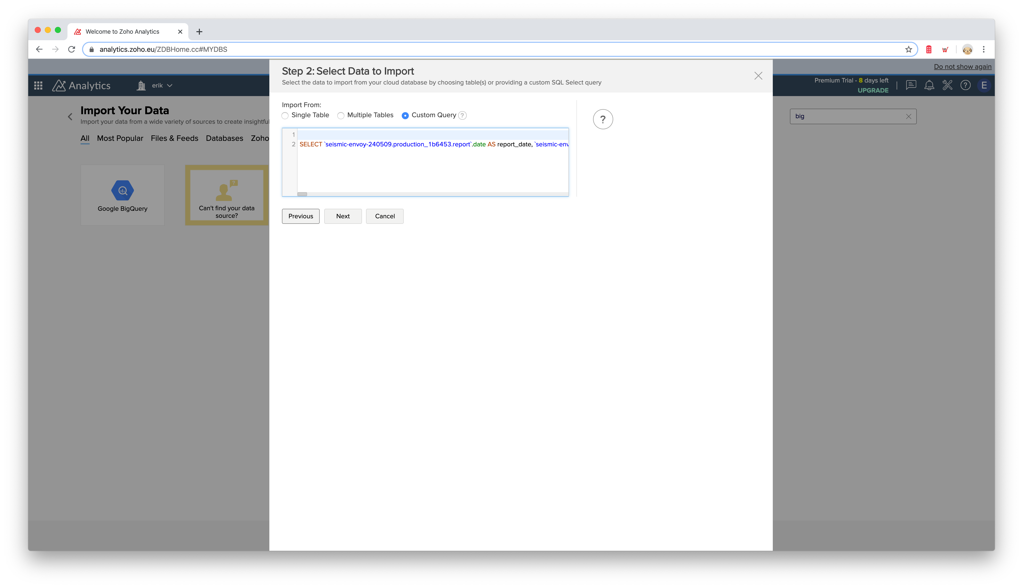Screen dimensions: 1023x588
Task: Click the Analytics logo in header
Action: tap(81, 86)
